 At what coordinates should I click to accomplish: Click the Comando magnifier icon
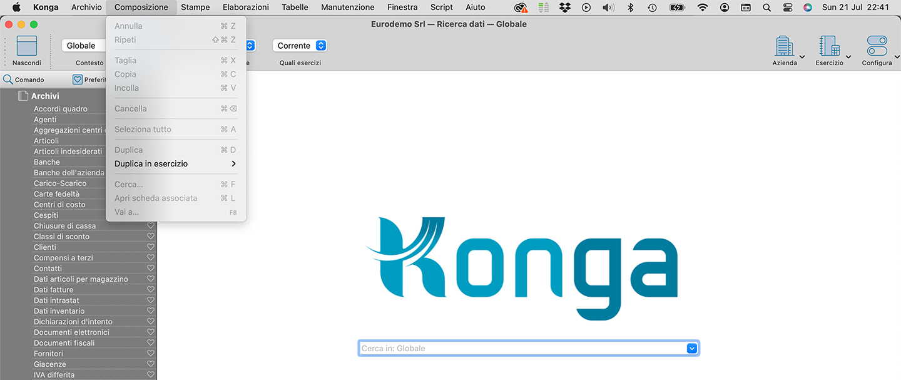point(8,80)
